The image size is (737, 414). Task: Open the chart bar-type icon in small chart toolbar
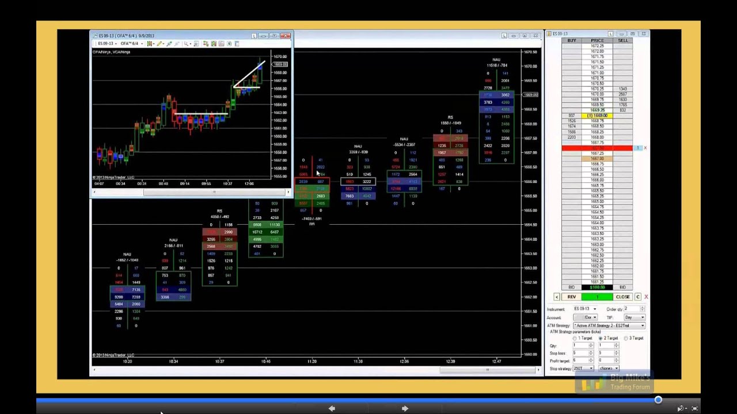pos(150,44)
